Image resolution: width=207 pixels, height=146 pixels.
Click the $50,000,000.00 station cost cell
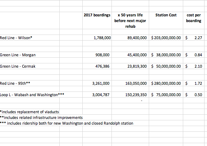(x=166, y=66)
